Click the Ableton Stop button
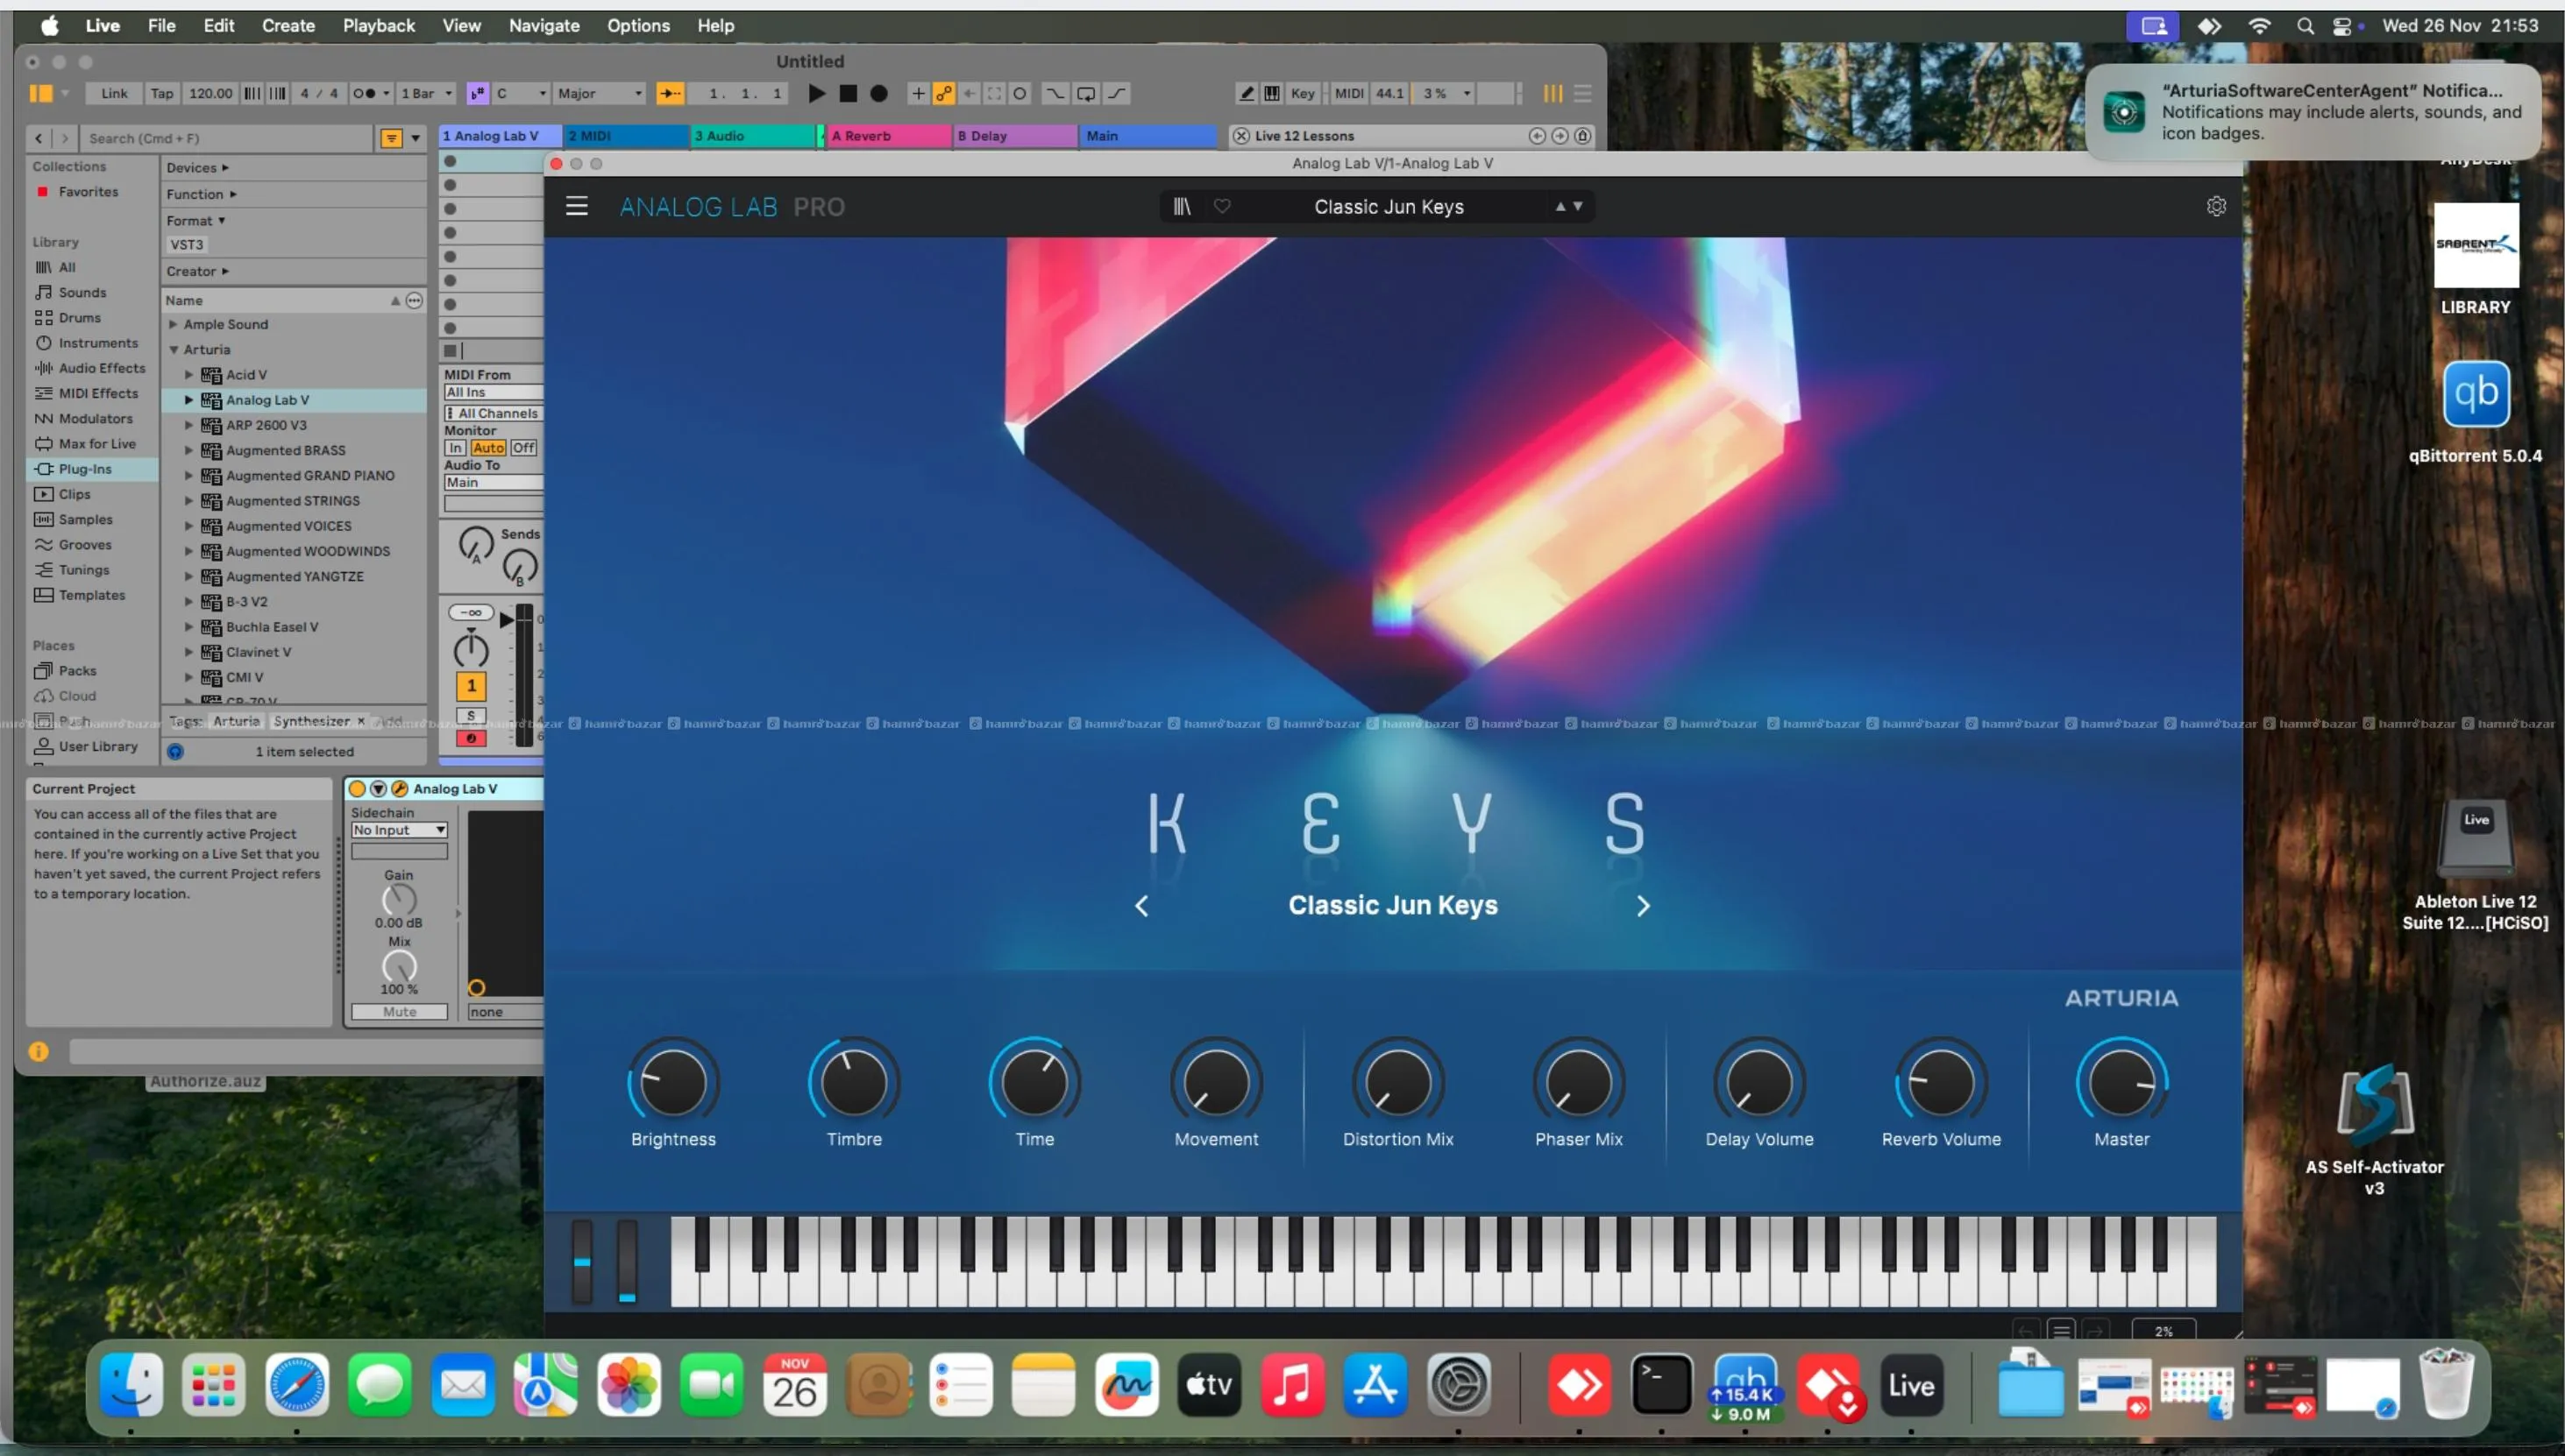2565x1456 pixels. tap(848, 93)
